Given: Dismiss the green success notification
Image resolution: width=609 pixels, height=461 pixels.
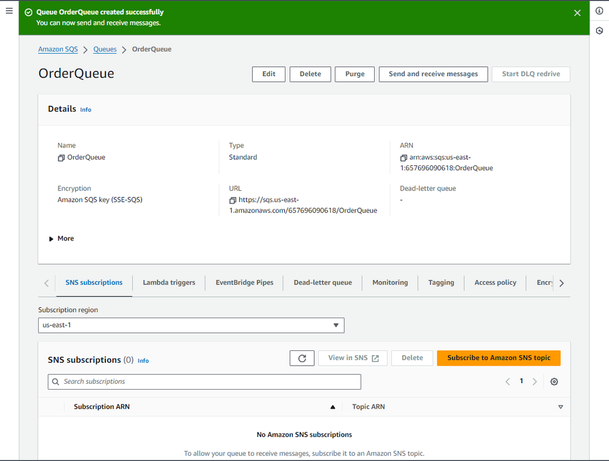Looking at the screenshot, I should (577, 12).
